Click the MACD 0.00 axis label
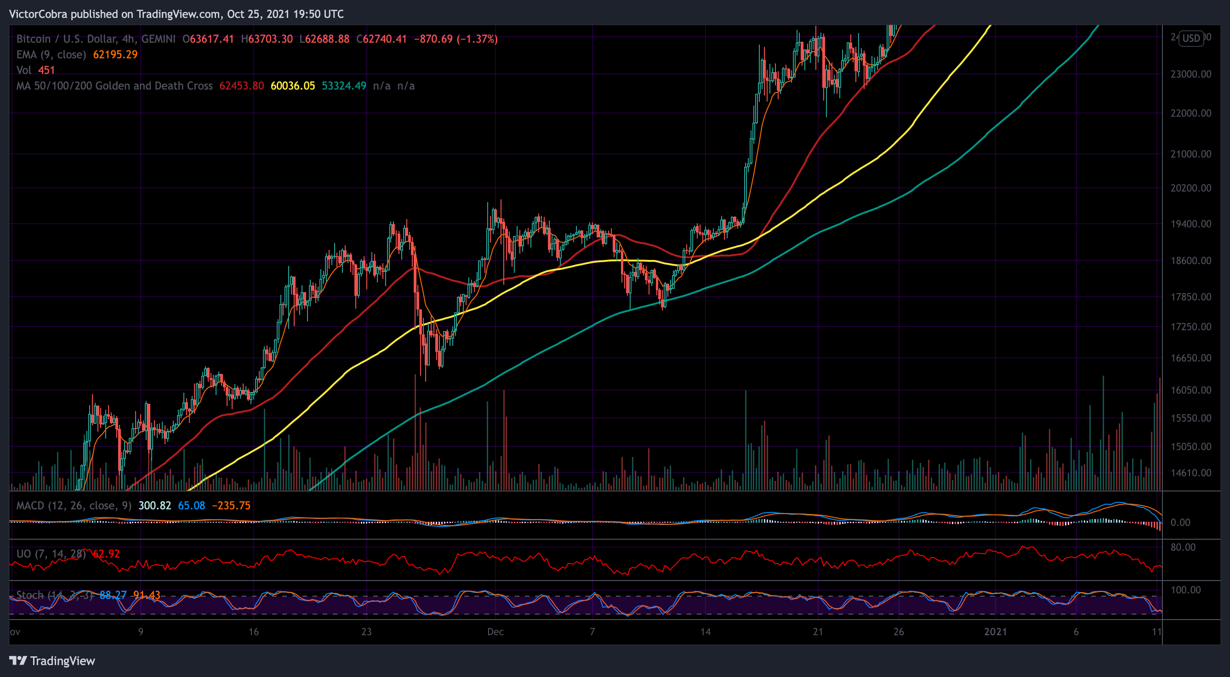The height and width of the screenshot is (677, 1230). click(x=1180, y=522)
